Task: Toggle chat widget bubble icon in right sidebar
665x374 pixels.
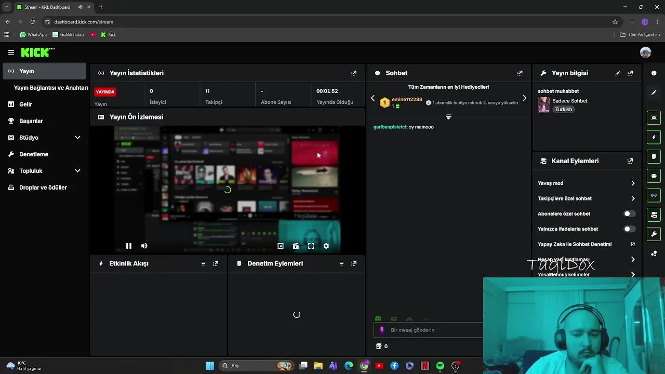Action: pos(654,176)
